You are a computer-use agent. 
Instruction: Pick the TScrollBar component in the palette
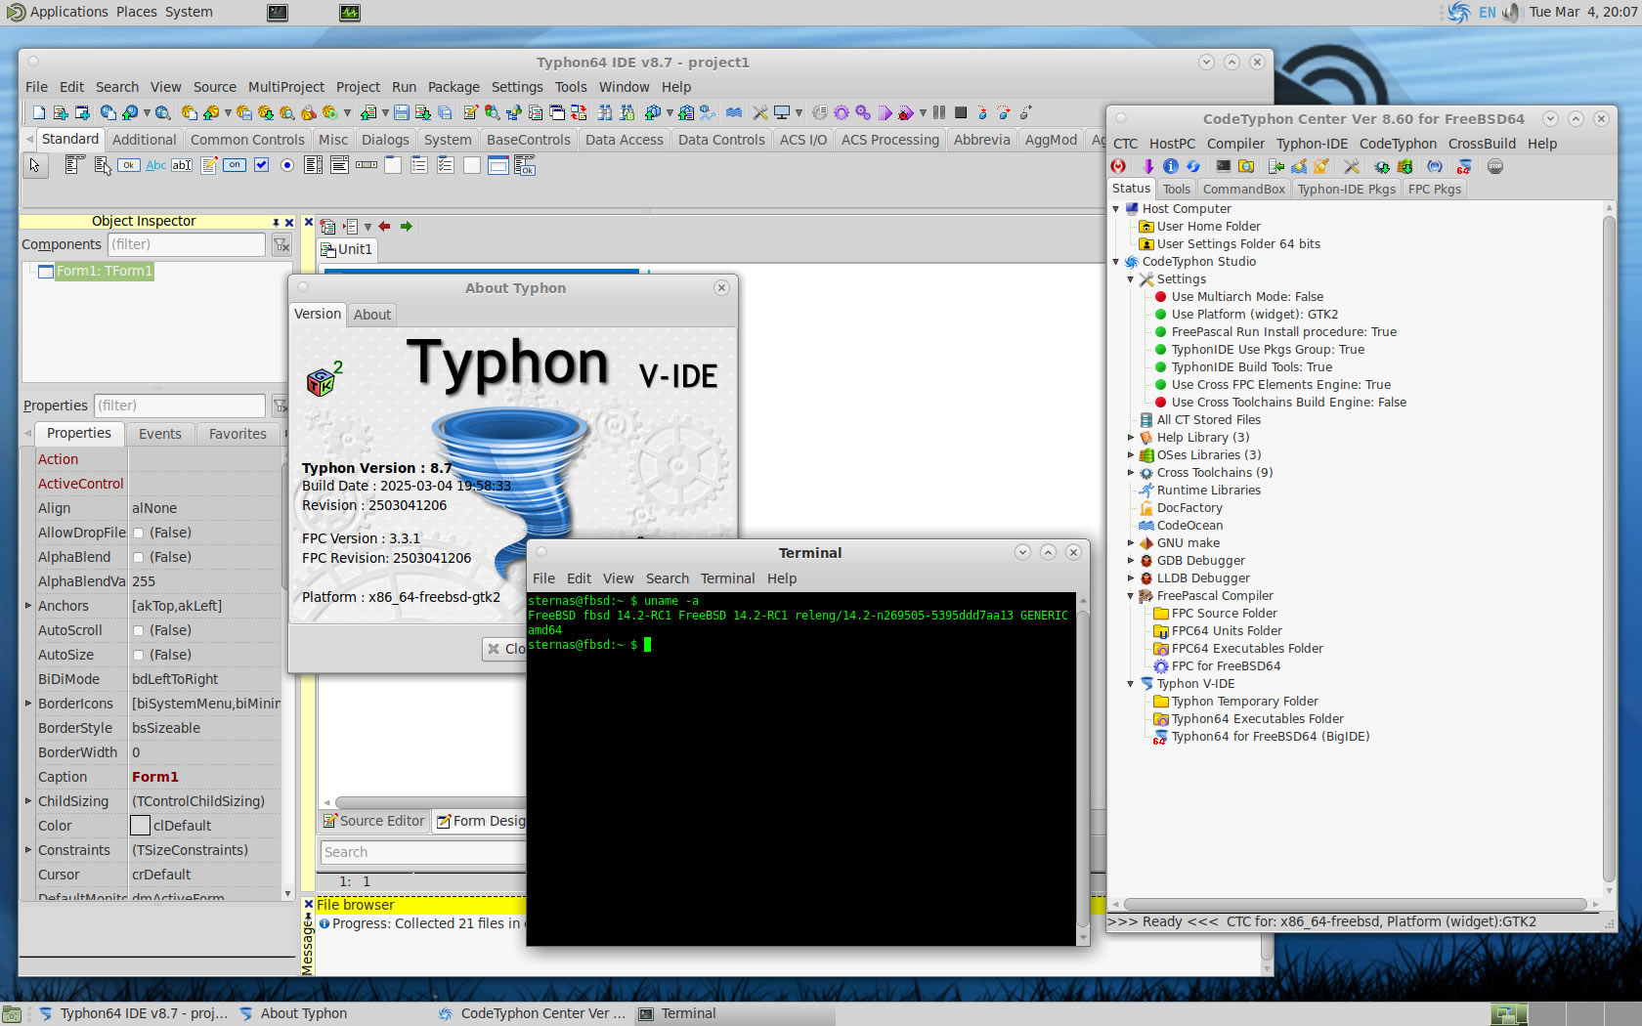(367, 165)
